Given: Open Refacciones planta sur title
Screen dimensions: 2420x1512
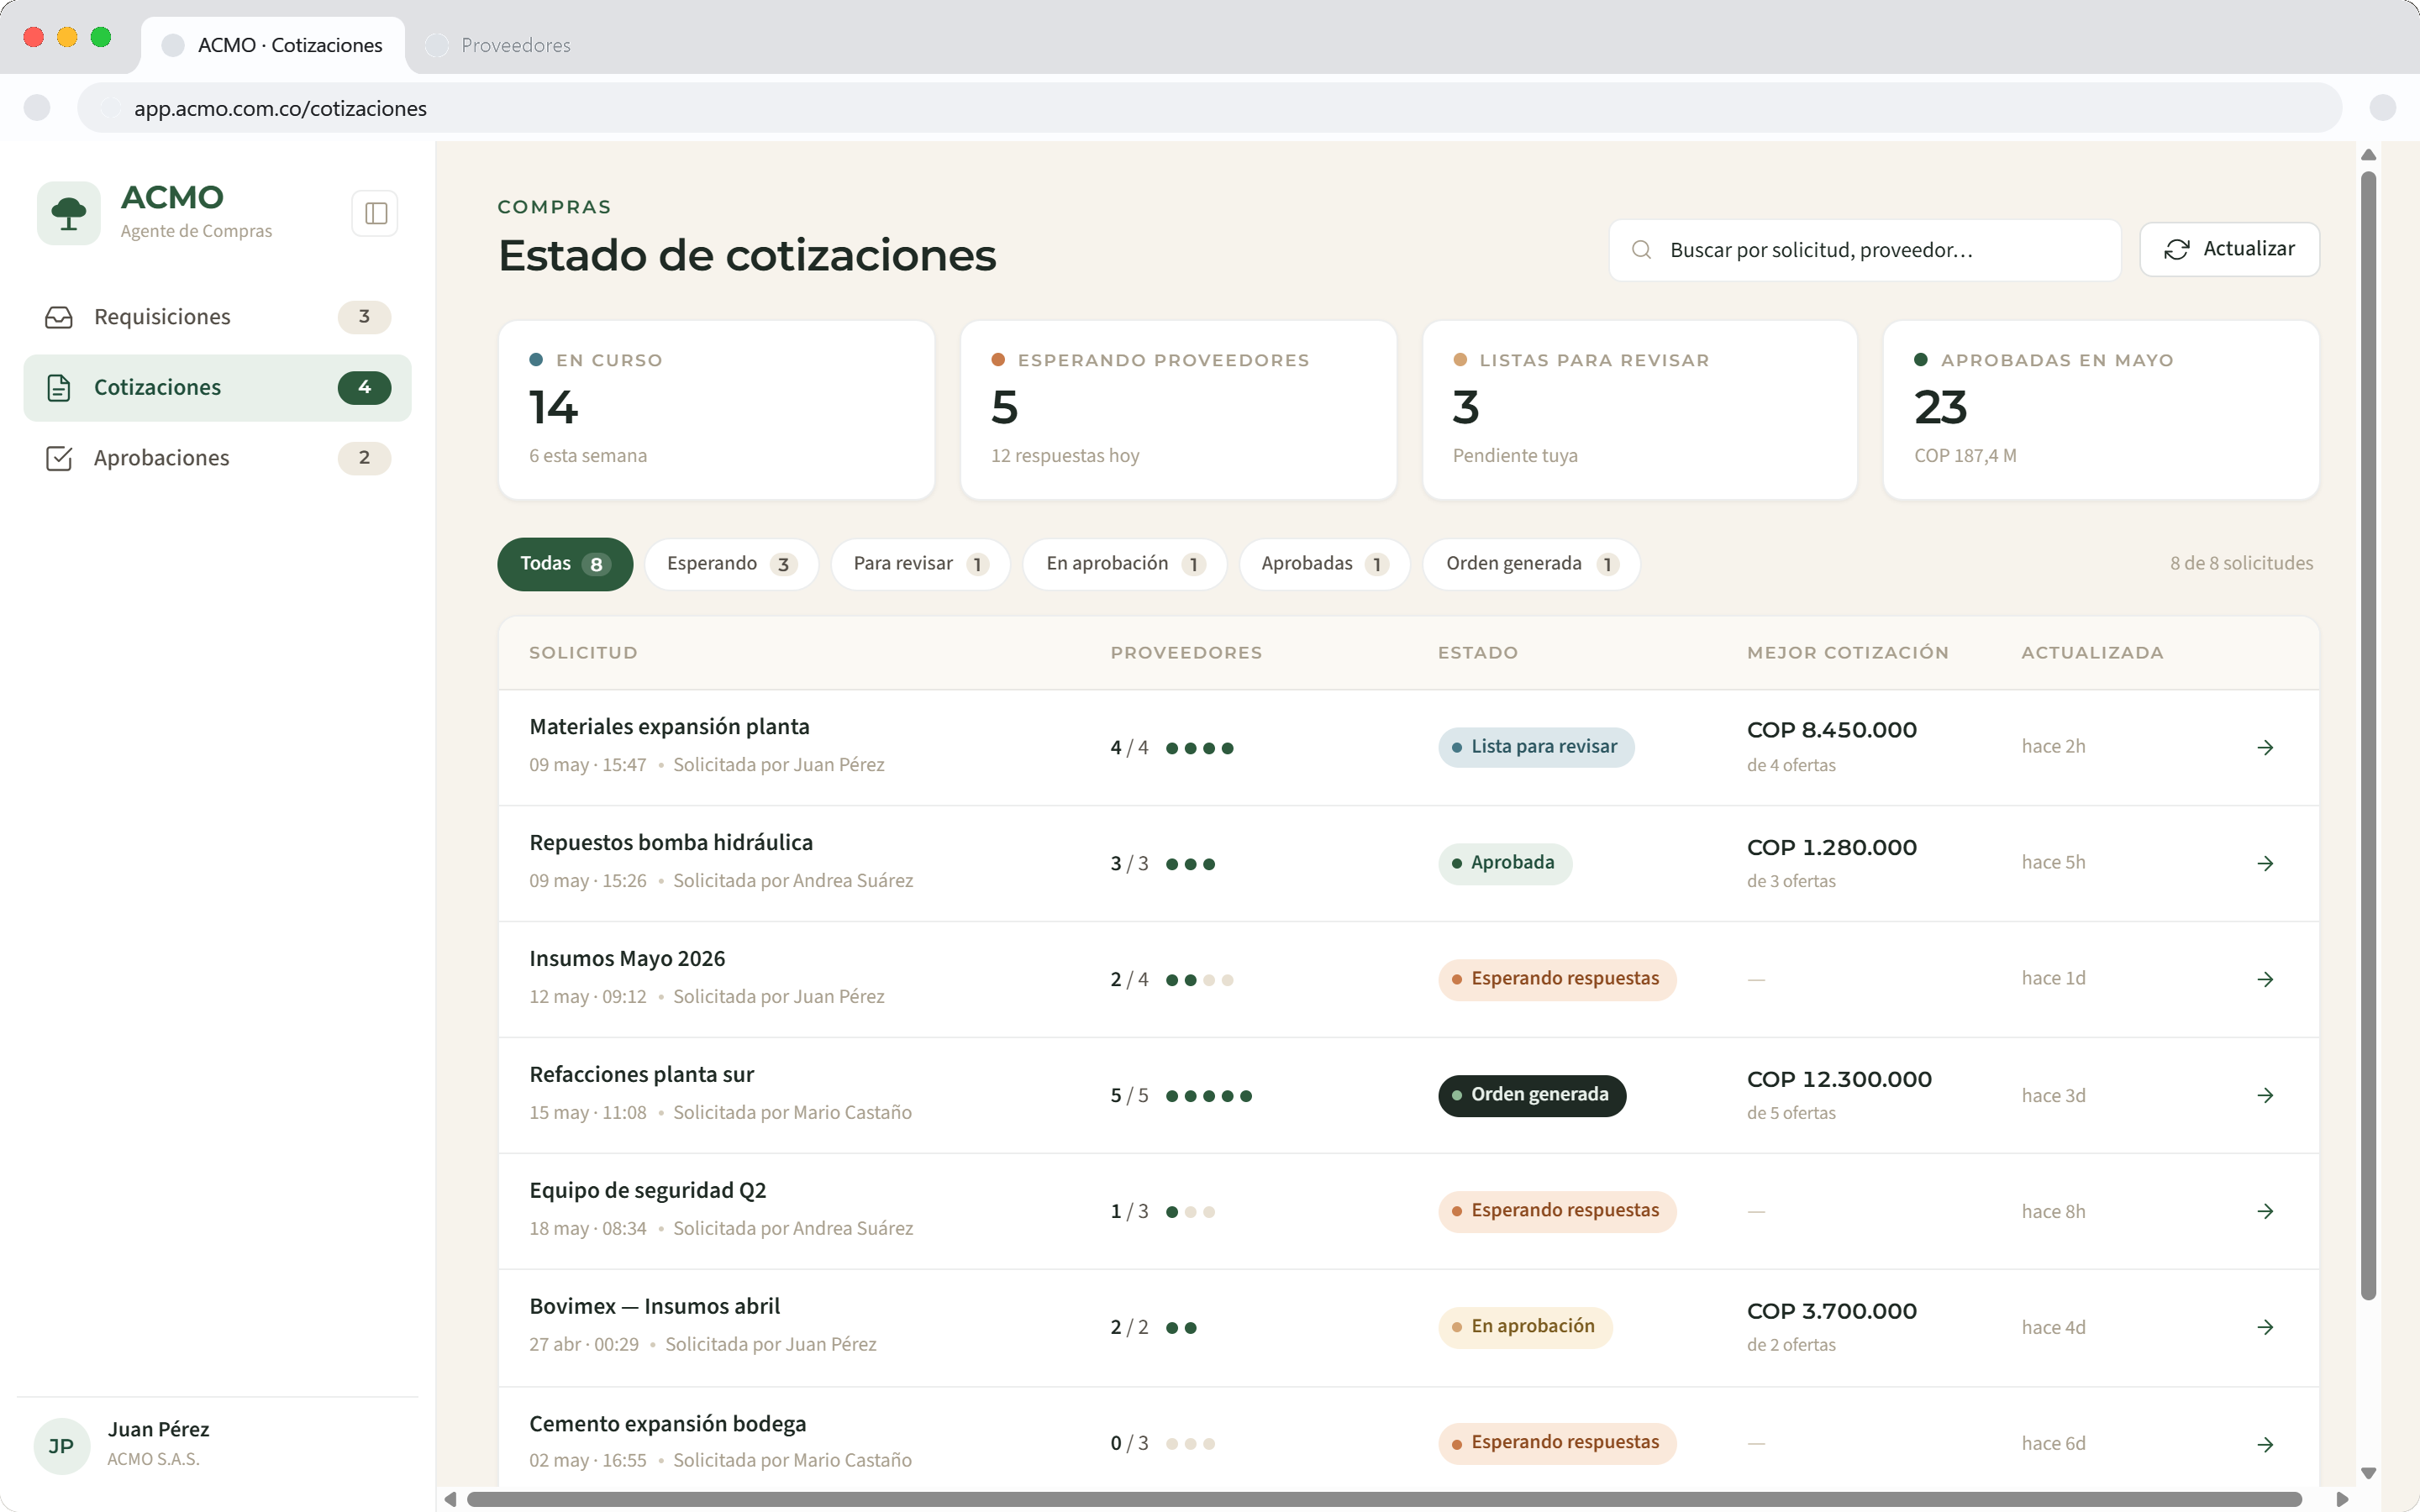Looking at the screenshot, I should pos(641,1075).
